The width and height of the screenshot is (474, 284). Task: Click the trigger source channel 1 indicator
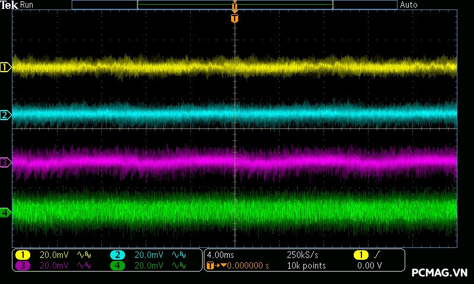pyautogui.click(x=360, y=255)
